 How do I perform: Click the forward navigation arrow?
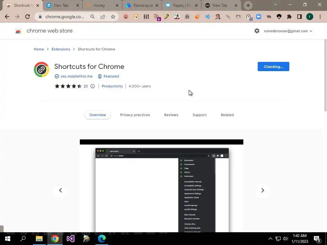click(x=17, y=17)
